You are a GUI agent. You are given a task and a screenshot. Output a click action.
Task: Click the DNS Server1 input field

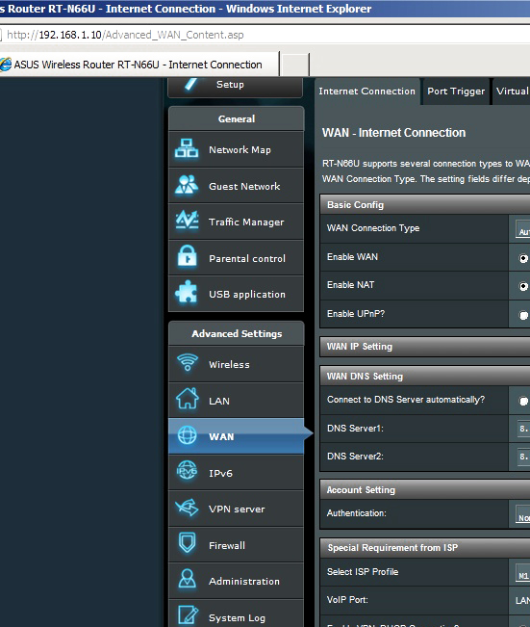(523, 429)
